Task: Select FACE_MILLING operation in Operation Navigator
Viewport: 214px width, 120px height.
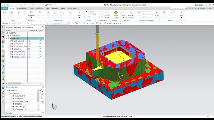Action: [x=19, y=41]
